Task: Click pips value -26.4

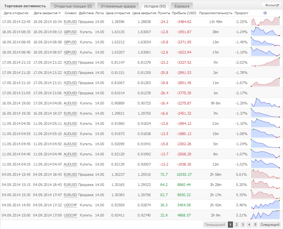Action: point(164,93)
